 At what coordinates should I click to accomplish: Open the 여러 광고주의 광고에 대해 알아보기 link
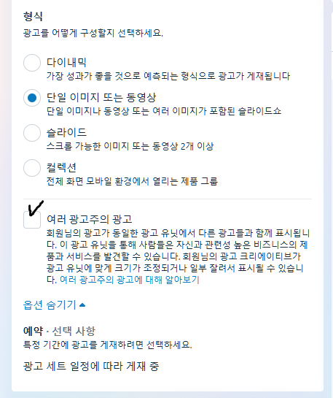coord(130,280)
